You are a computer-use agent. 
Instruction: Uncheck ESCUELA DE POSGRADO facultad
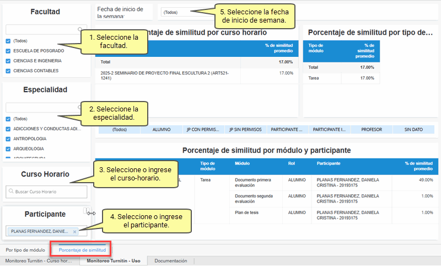click(x=8, y=51)
